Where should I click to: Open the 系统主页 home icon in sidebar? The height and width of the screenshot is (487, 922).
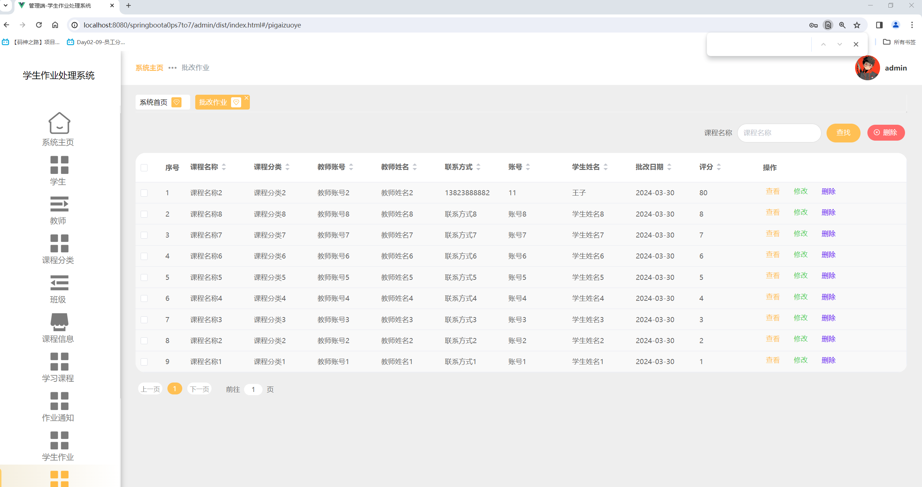point(59,123)
